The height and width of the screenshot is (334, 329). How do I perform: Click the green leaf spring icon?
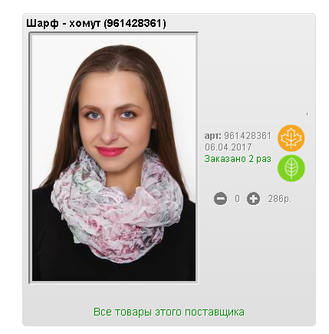click(291, 168)
